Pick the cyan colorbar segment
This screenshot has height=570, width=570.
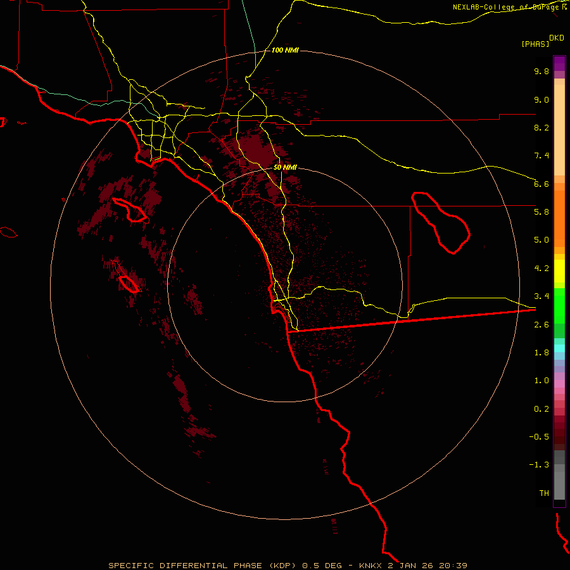coord(559,348)
